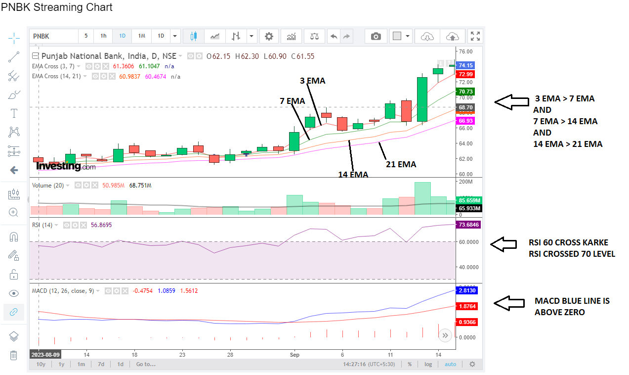Screen dimensions: 629x375
Task: Open the indicators list icon
Action: pos(292,36)
